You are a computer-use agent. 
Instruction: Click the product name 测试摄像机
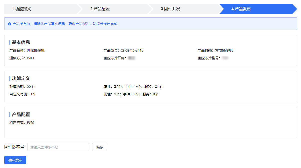(x=36, y=50)
